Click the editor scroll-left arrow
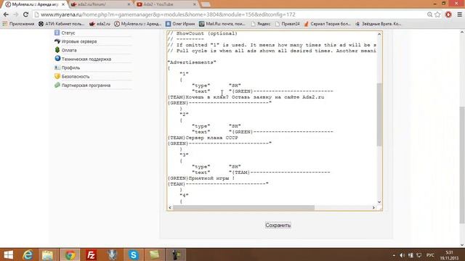 click(170, 207)
